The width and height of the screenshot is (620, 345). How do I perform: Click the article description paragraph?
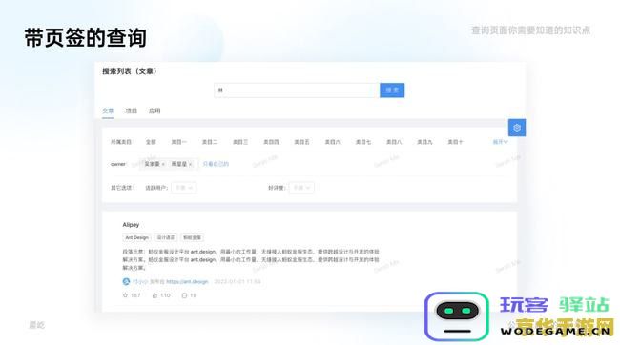tap(251, 259)
